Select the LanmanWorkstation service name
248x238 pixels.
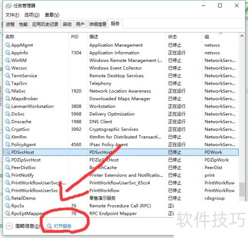[32, 106]
